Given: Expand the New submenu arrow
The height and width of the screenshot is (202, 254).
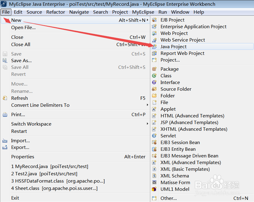Looking at the screenshot, I should pyautogui.click(x=148, y=20).
